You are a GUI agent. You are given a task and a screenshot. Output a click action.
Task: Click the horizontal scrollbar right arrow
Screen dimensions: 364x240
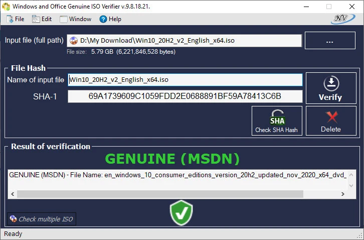(342, 194)
